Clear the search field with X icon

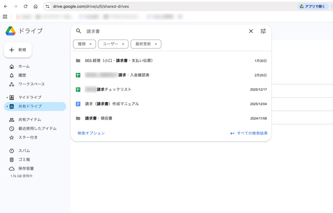click(251, 31)
